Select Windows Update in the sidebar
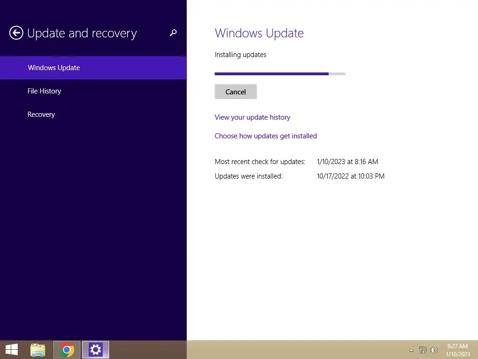 tap(93, 68)
